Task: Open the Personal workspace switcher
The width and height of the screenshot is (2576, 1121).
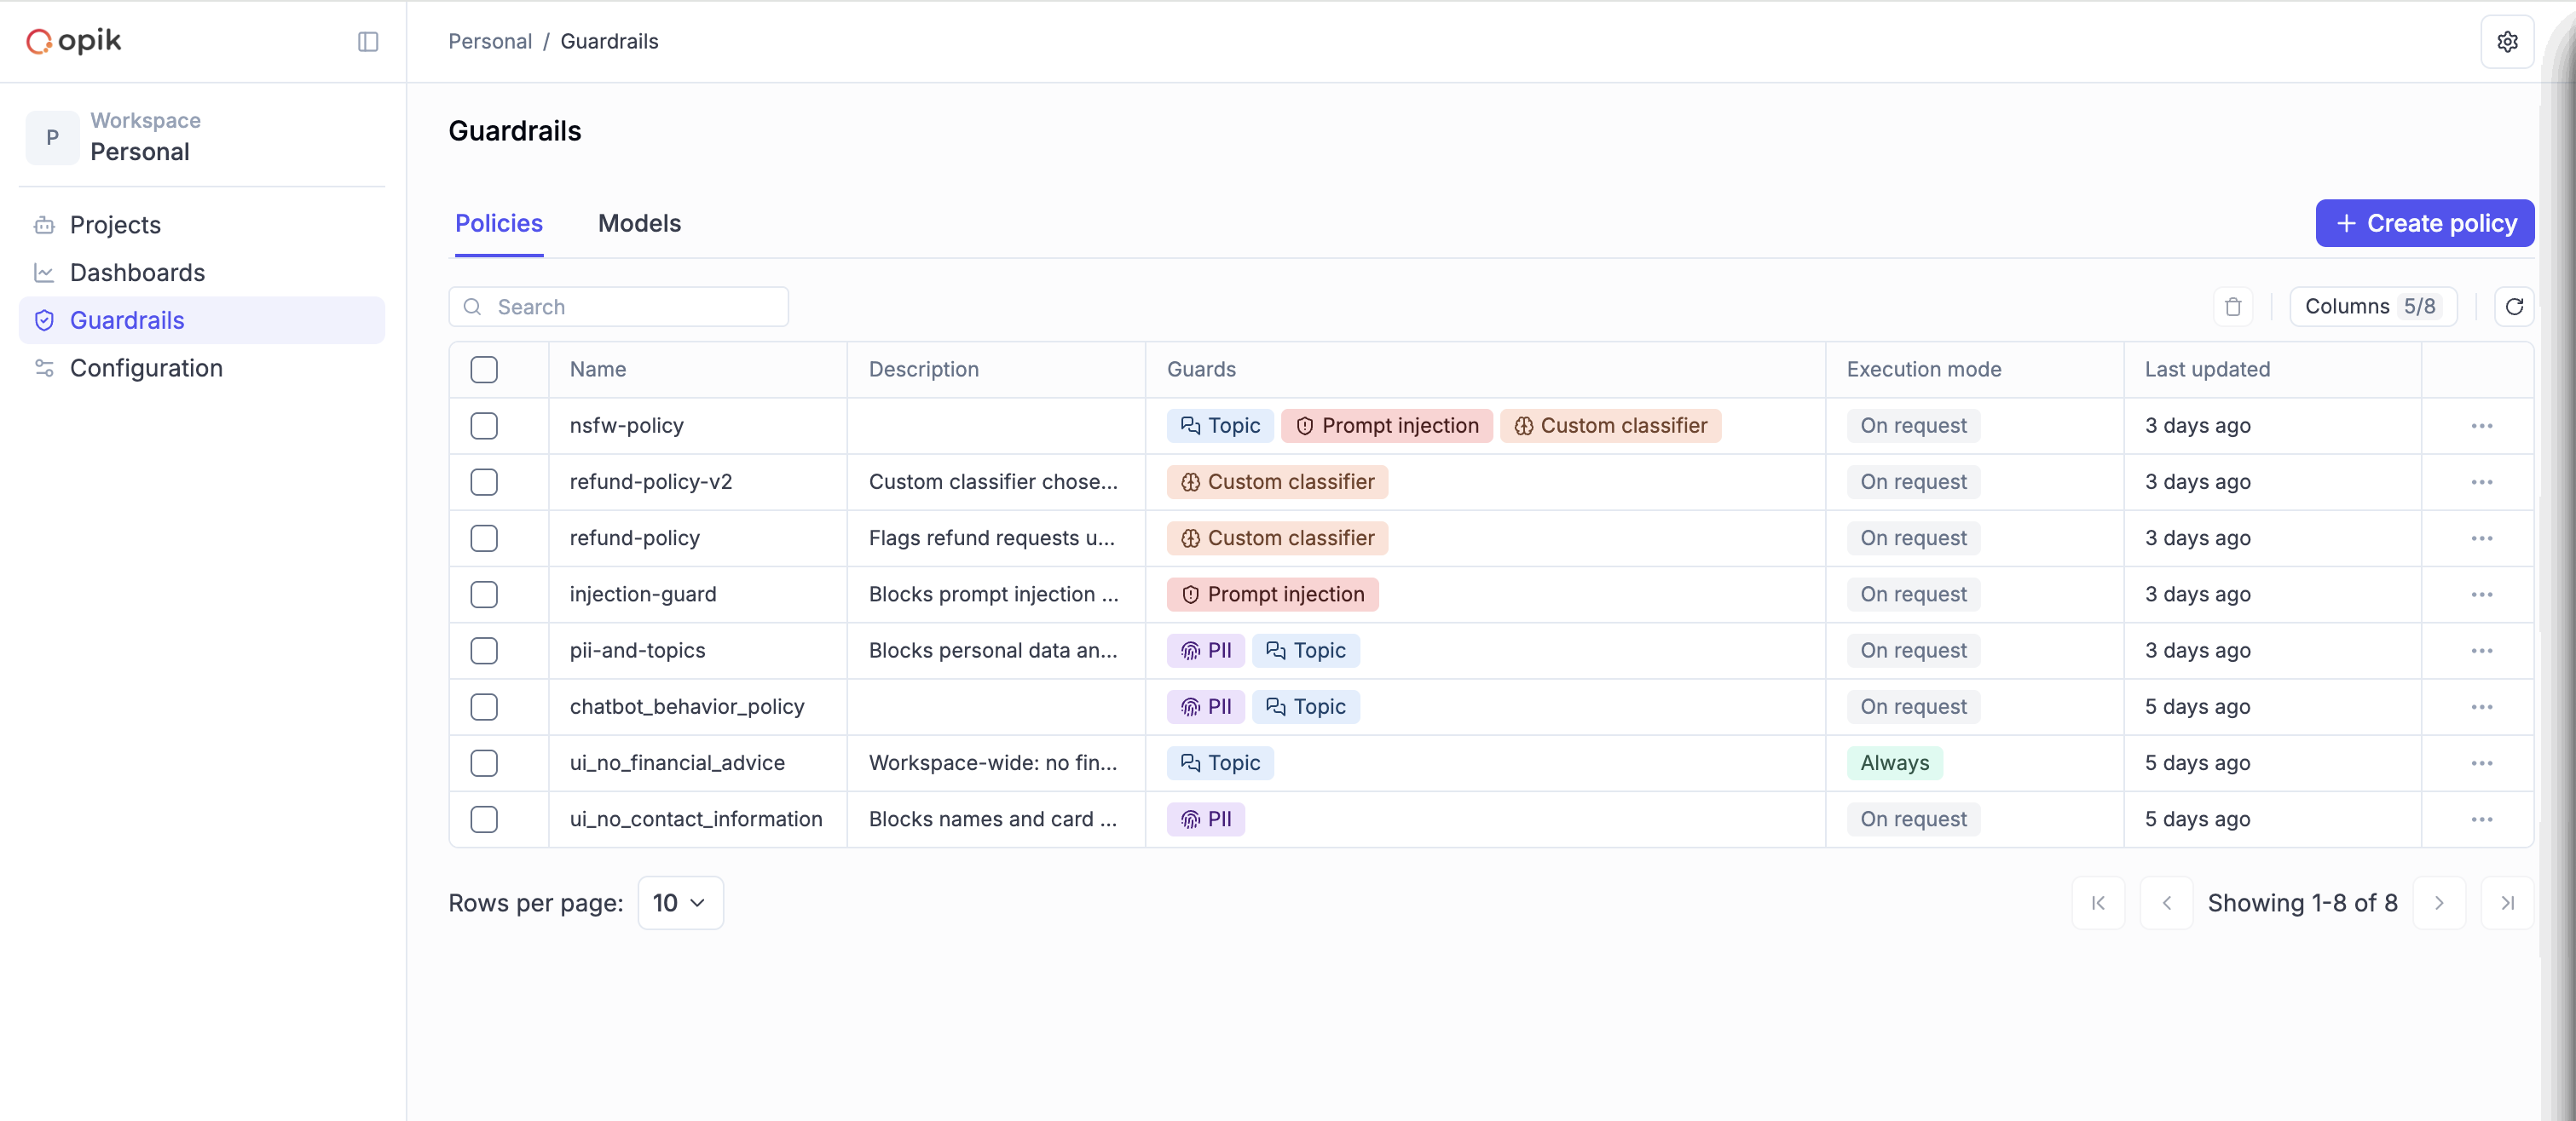Action: coord(202,137)
